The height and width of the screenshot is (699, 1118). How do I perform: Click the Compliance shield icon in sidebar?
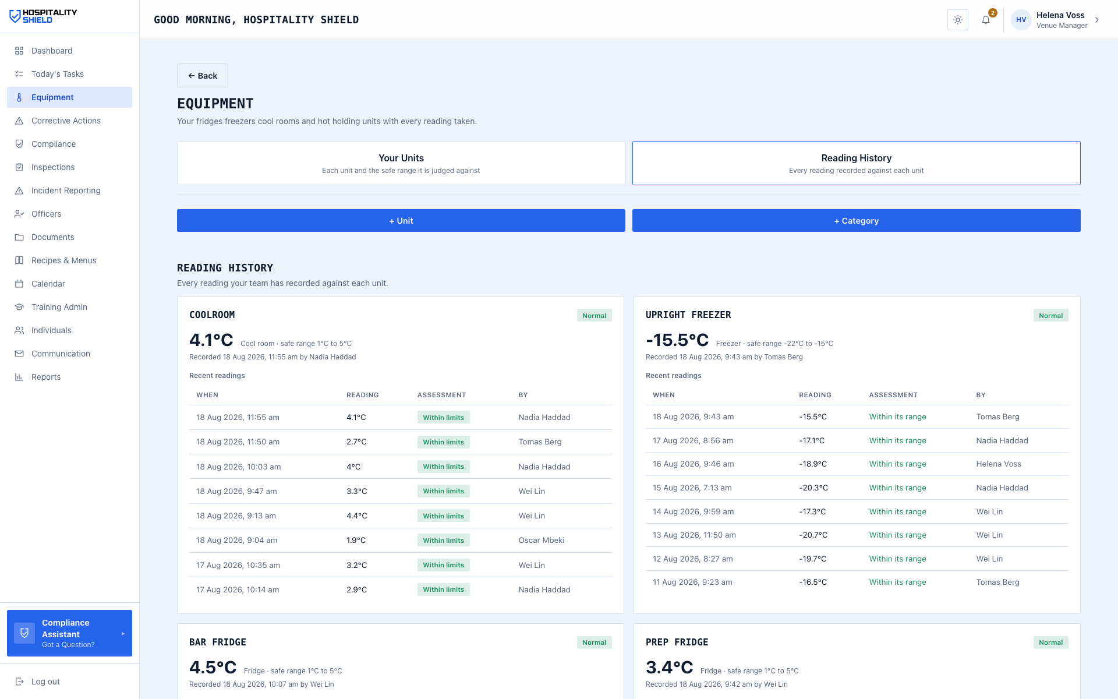[19, 144]
